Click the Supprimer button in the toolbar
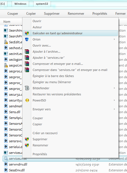Viewport: 127px width, 173px height. [52, 14]
